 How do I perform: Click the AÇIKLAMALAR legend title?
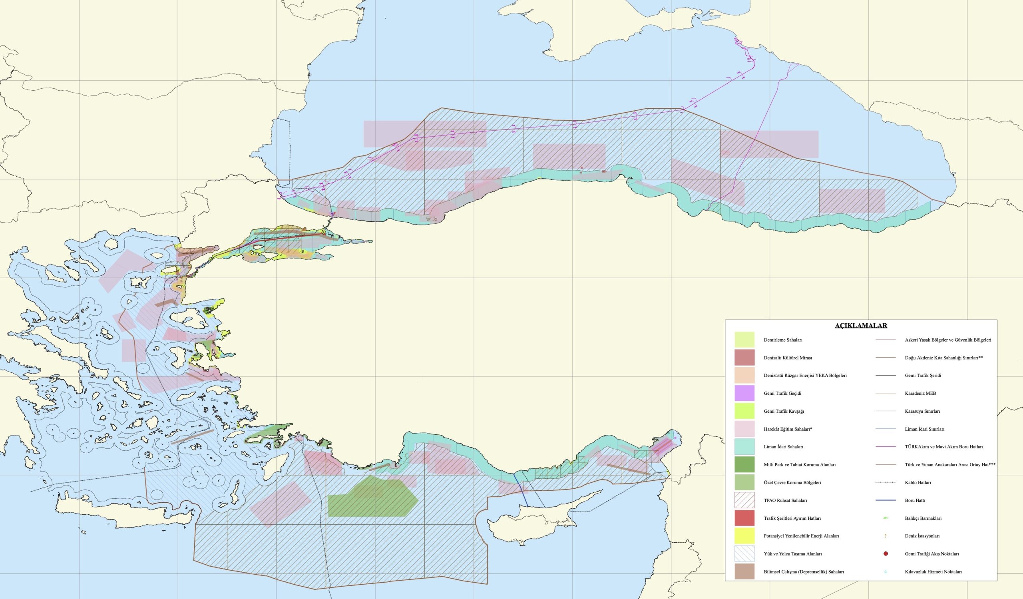(861, 325)
